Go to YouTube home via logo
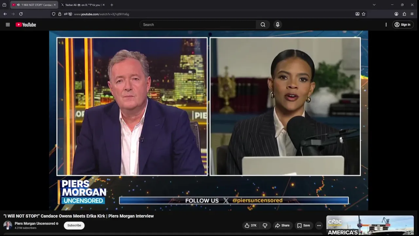The image size is (419, 236). [26, 25]
